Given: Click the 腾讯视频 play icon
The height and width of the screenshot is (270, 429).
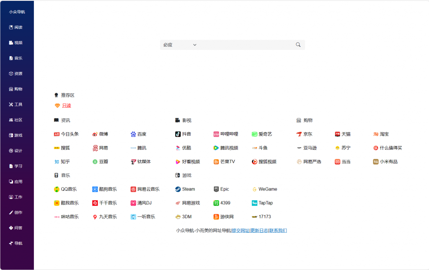Looking at the screenshot, I should [x=216, y=148].
